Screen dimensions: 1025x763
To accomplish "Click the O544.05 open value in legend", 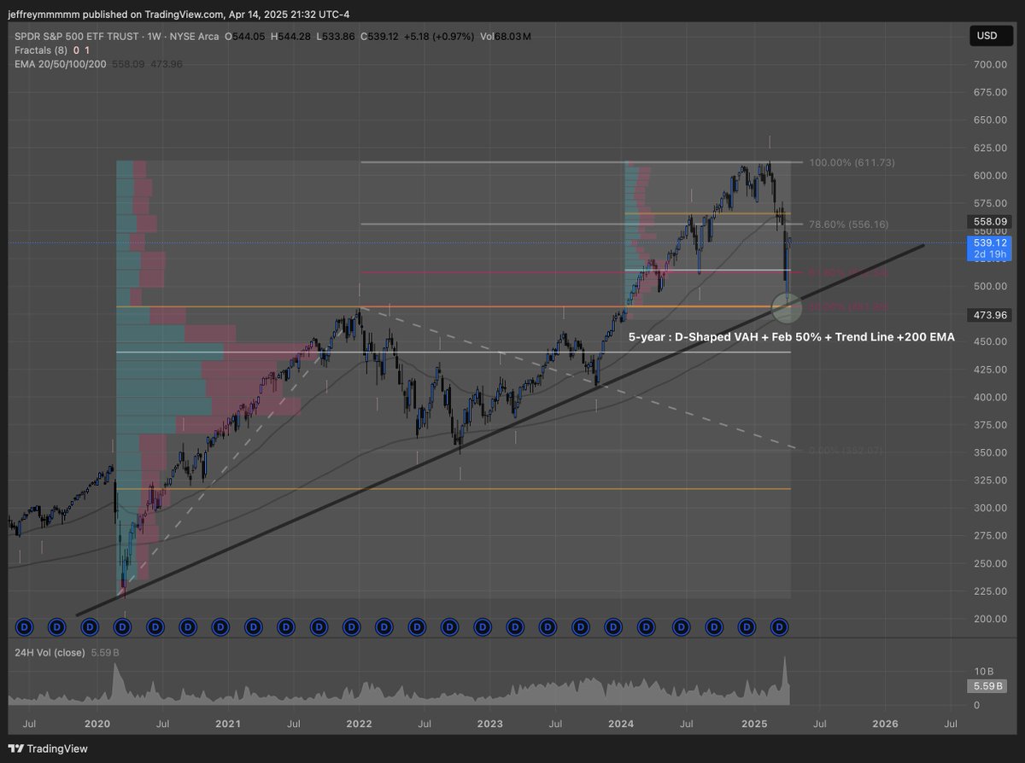I will [x=245, y=37].
